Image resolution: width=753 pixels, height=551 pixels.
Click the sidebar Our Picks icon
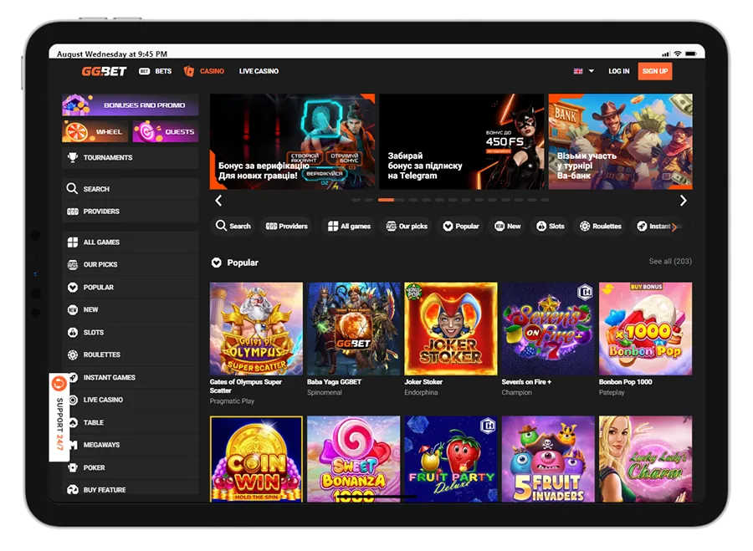click(73, 264)
